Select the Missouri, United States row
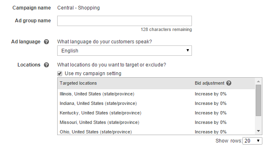The width and height of the screenshot is (269, 152). pyautogui.click(x=156, y=122)
